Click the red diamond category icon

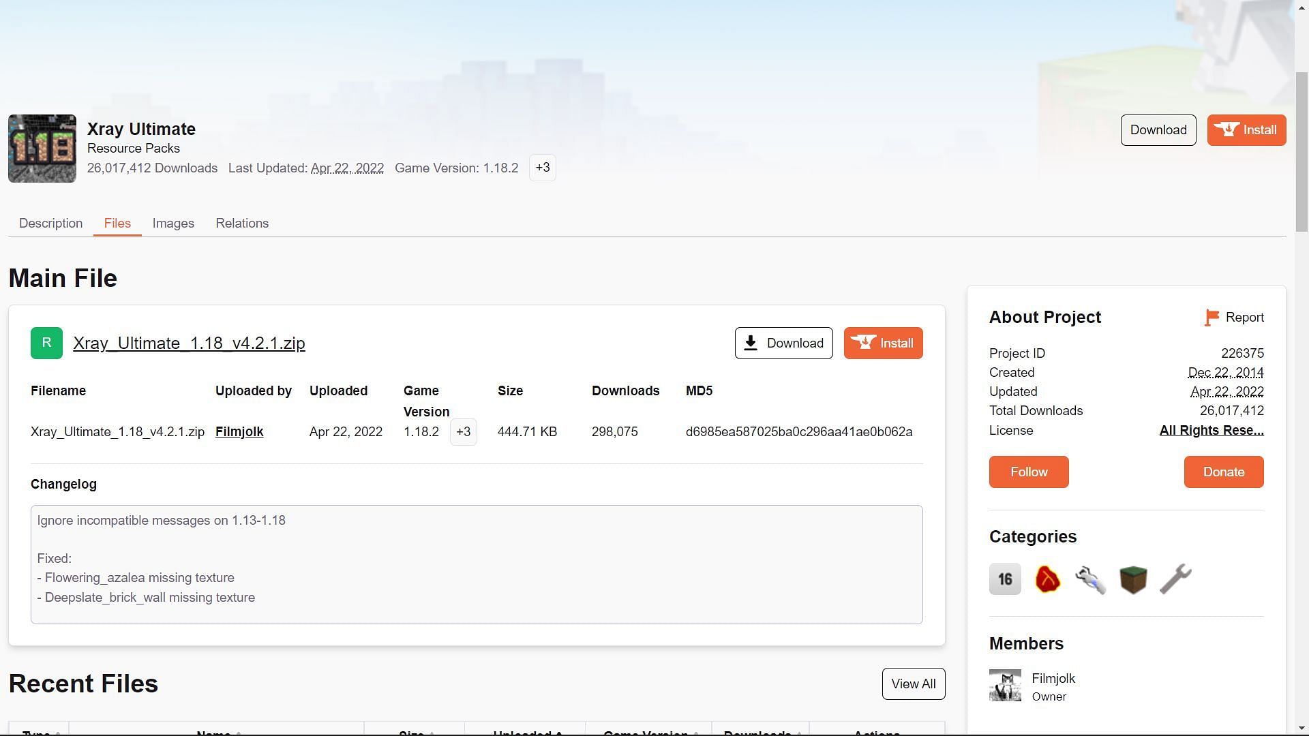pos(1047,578)
